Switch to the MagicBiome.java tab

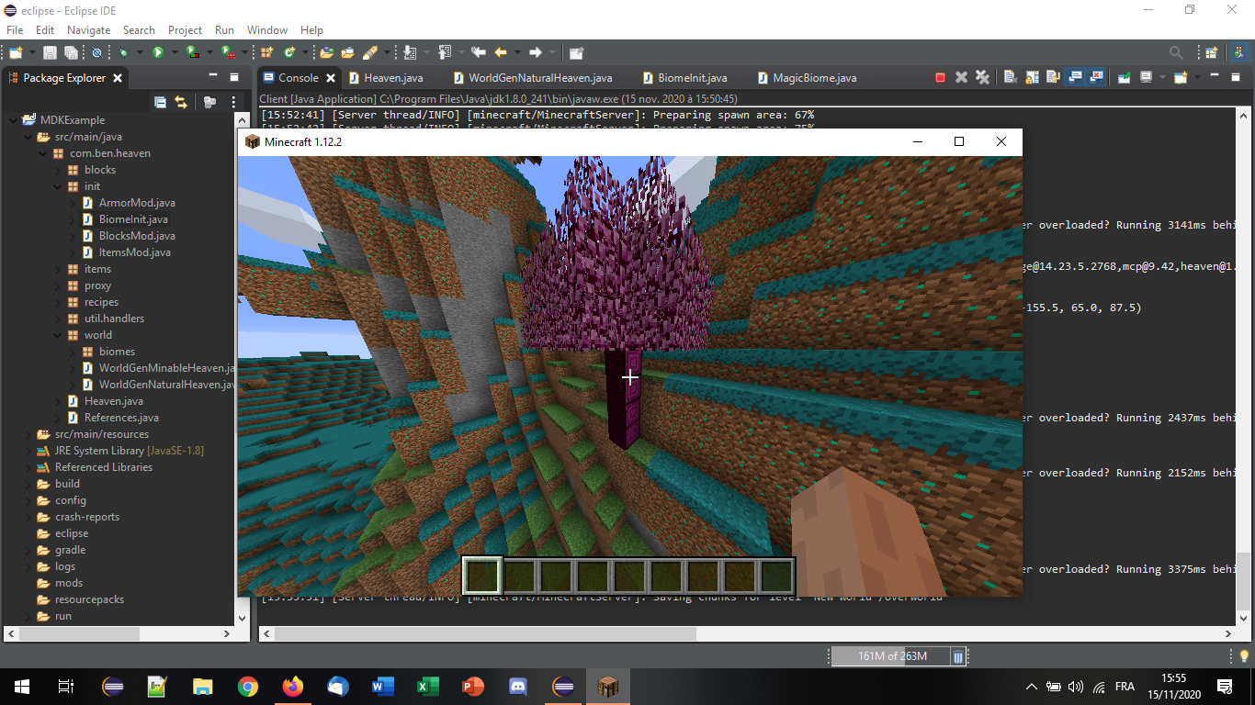(x=814, y=78)
